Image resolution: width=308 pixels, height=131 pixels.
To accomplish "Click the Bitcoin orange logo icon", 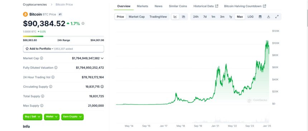I will pyautogui.click(x=25, y=14).
